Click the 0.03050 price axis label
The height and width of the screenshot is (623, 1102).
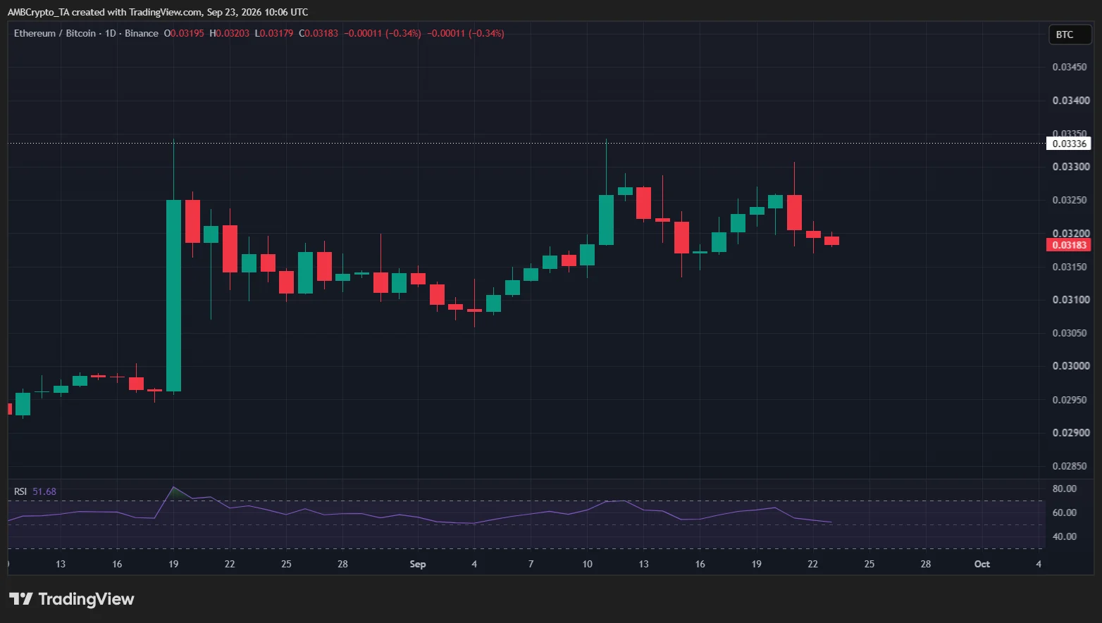[1071, 333]
